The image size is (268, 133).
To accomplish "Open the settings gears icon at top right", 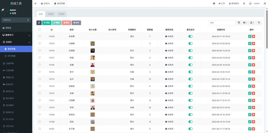I will point(264,4).
